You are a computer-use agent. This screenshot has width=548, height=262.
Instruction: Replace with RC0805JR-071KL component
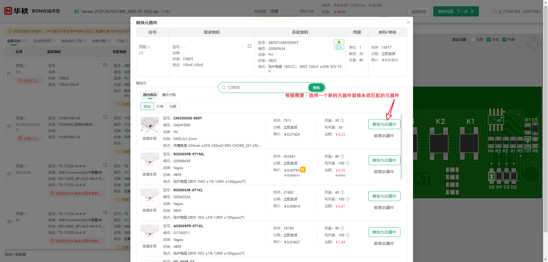pyautogui.click(x=384, y=196)
